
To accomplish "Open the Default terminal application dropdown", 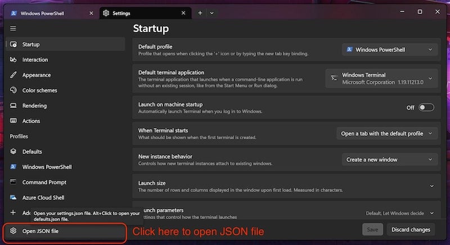I will click(x=381, y=79).
